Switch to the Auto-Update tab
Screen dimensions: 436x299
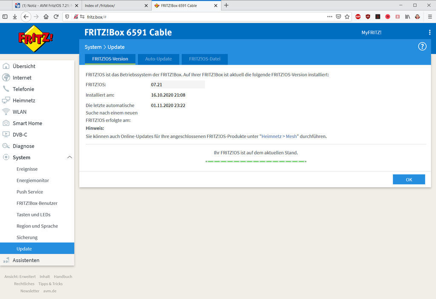click(158, 59)
